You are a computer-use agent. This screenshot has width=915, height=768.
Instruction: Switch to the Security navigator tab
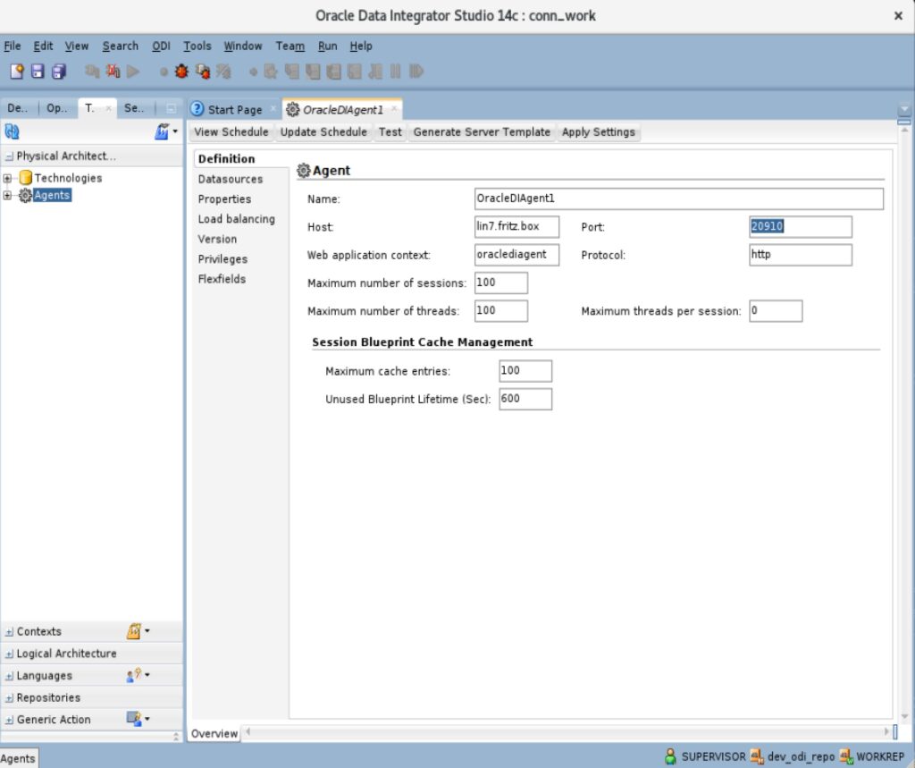(134, 108)
